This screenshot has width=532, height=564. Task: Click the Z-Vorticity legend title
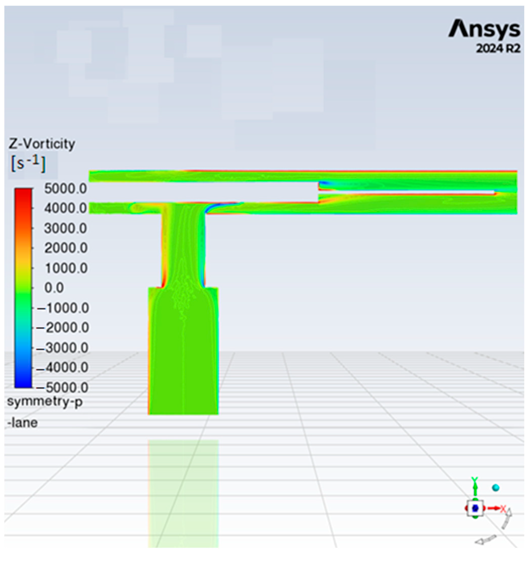point(42,144)
